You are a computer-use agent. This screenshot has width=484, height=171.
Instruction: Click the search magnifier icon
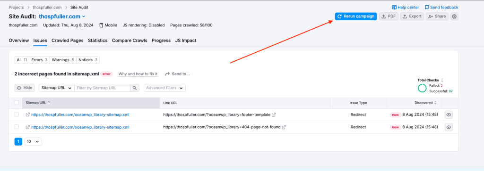pyautogui.click(x=135, y=88)
